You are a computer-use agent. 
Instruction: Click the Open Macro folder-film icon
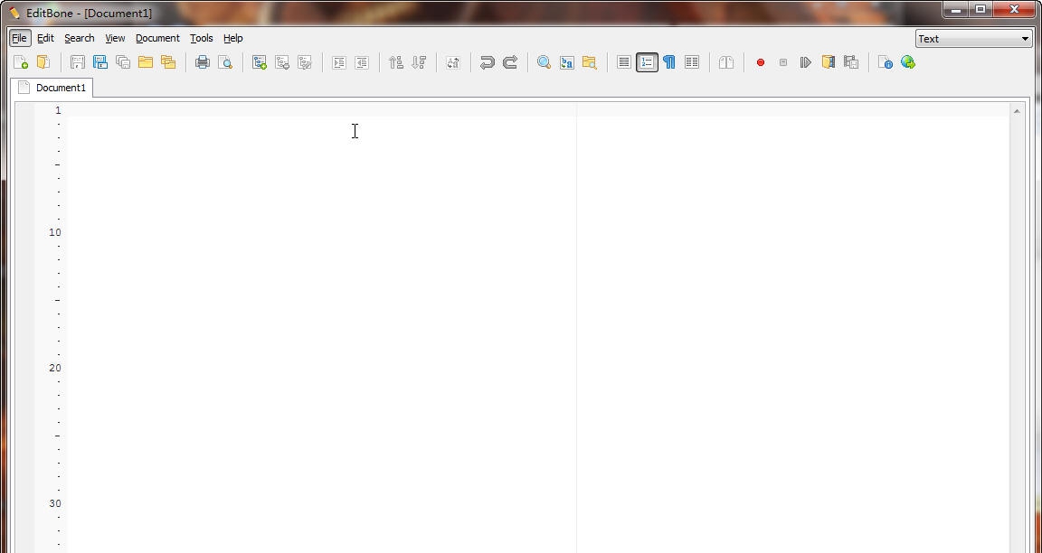(x=829, y=62)
